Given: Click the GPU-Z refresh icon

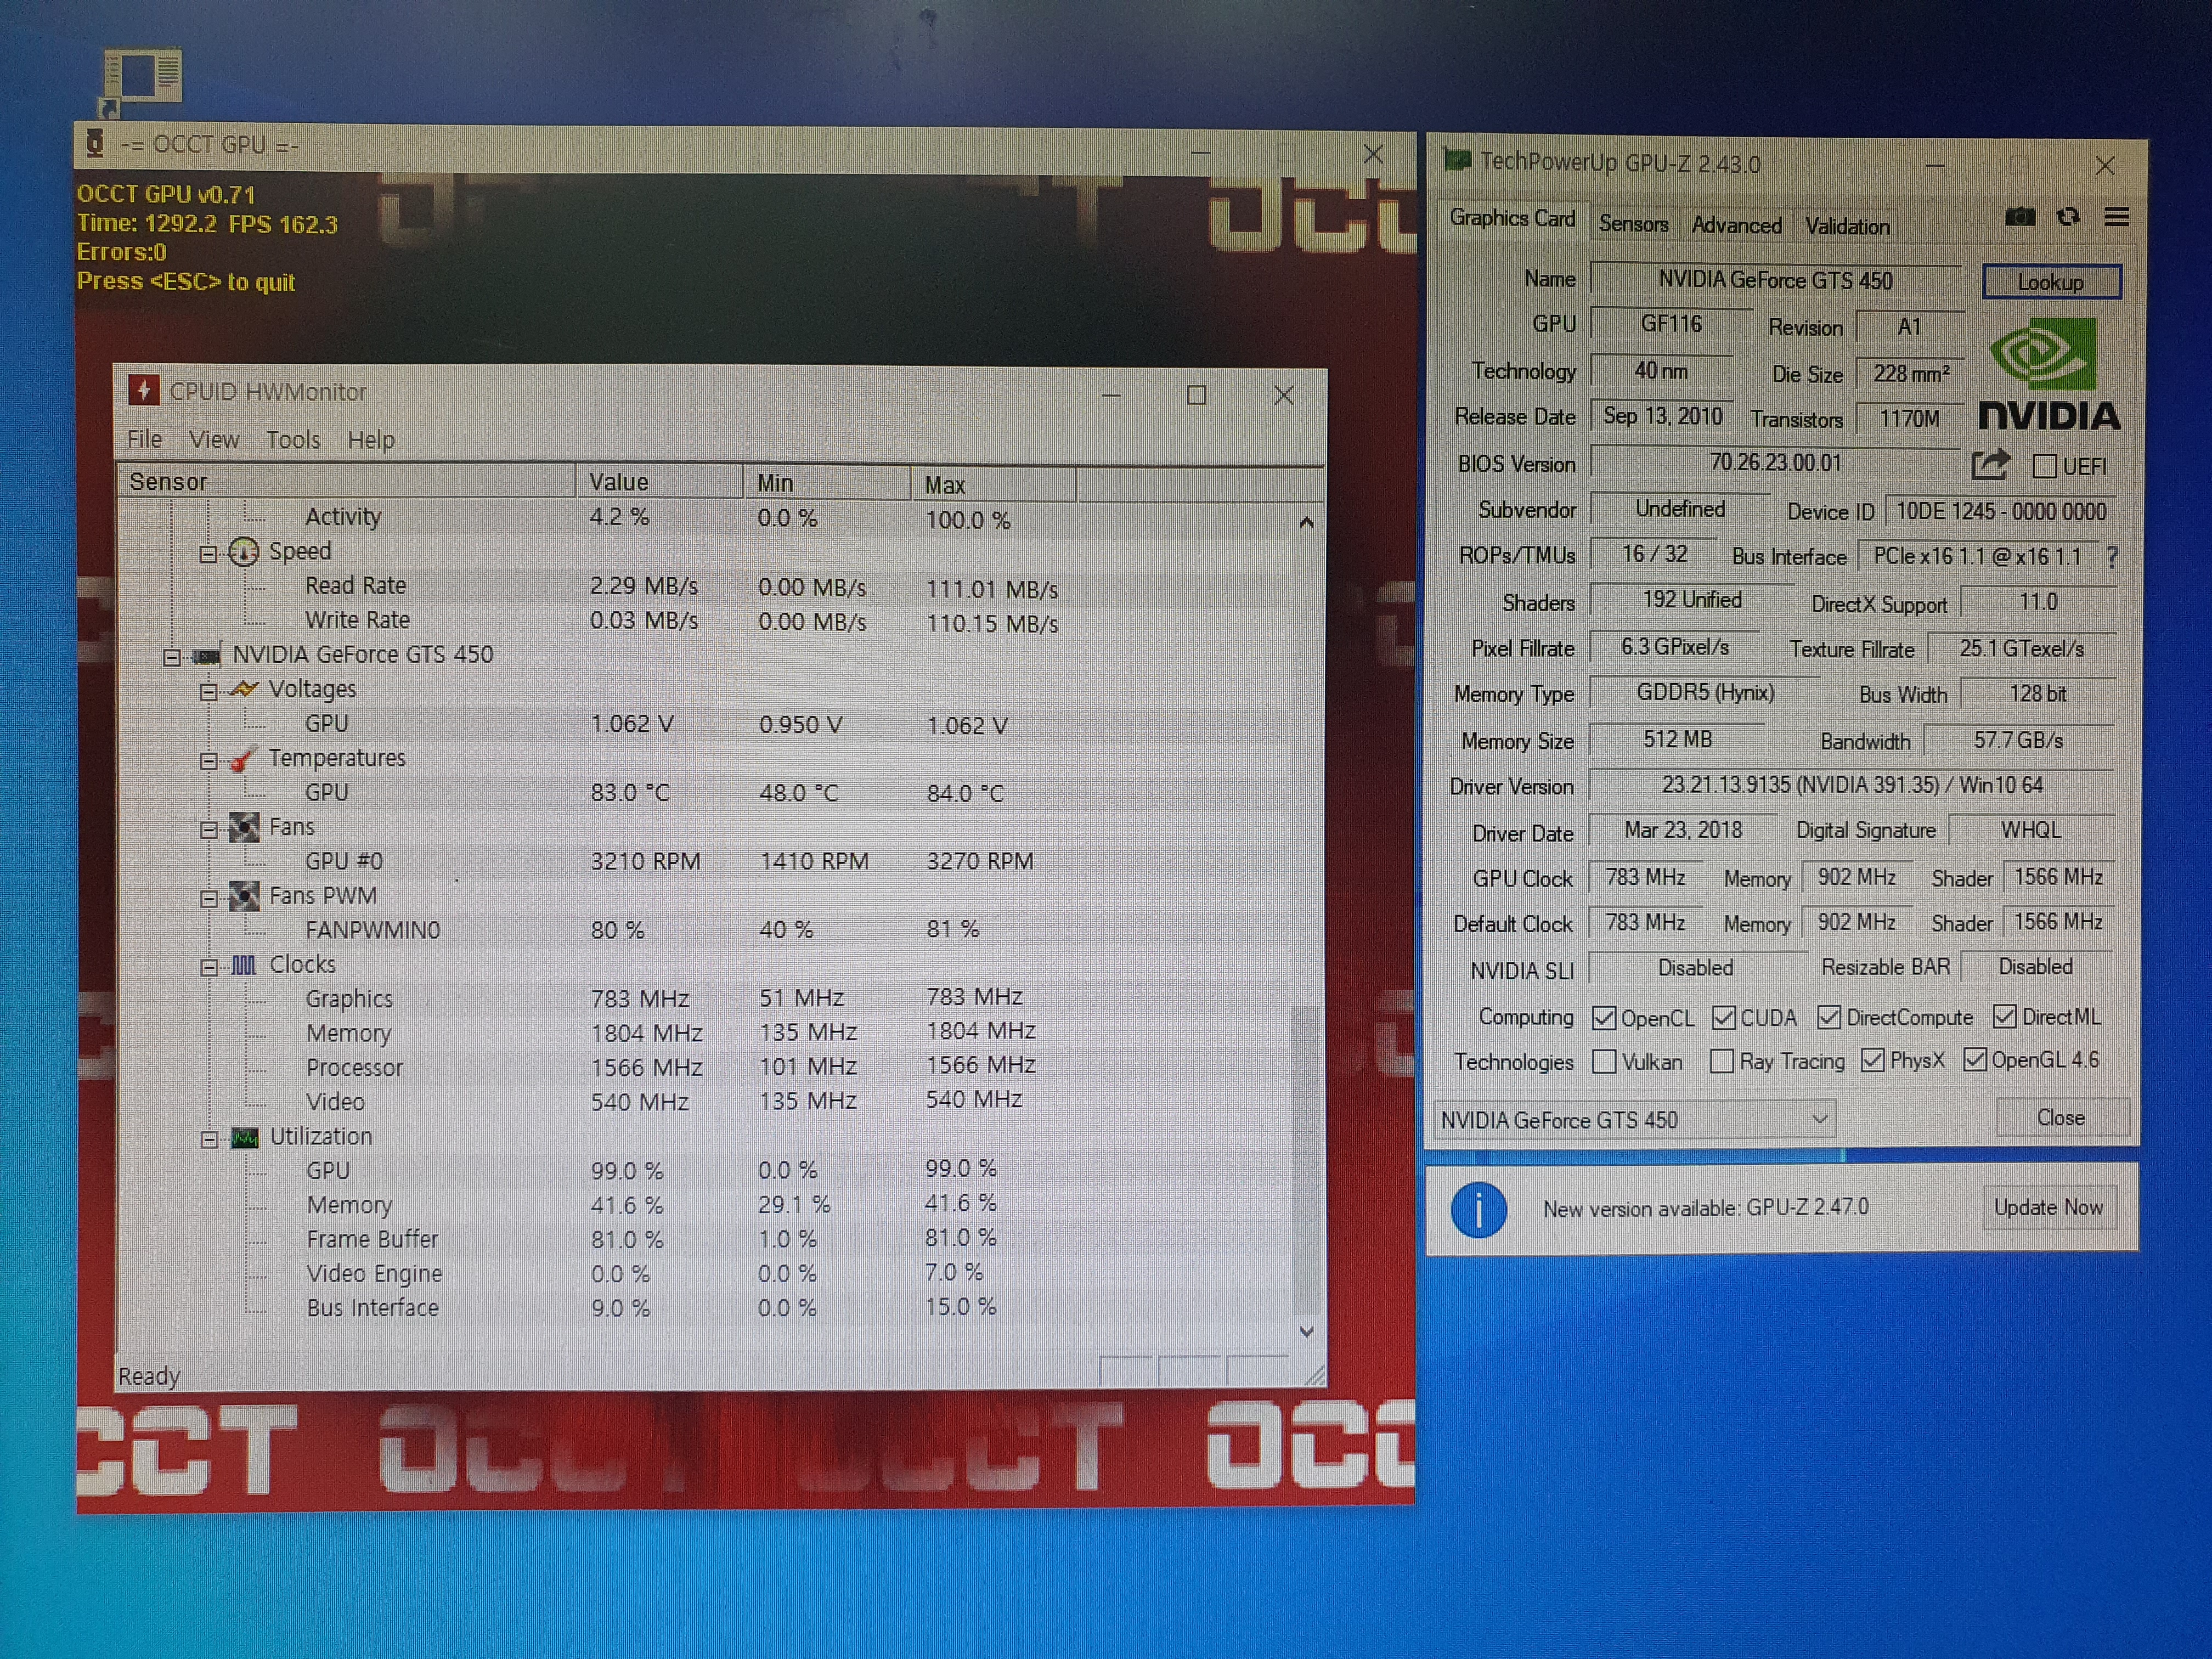Looking at the screenshot, I should [x=2068, y=217].
